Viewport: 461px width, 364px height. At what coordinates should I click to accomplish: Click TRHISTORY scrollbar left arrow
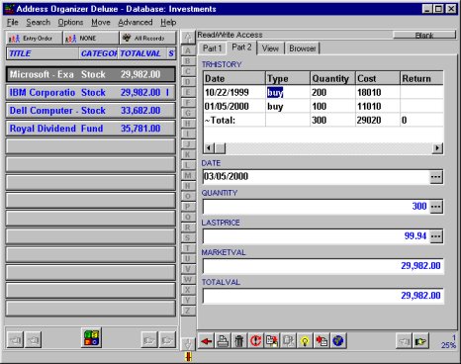click(209, 148)
